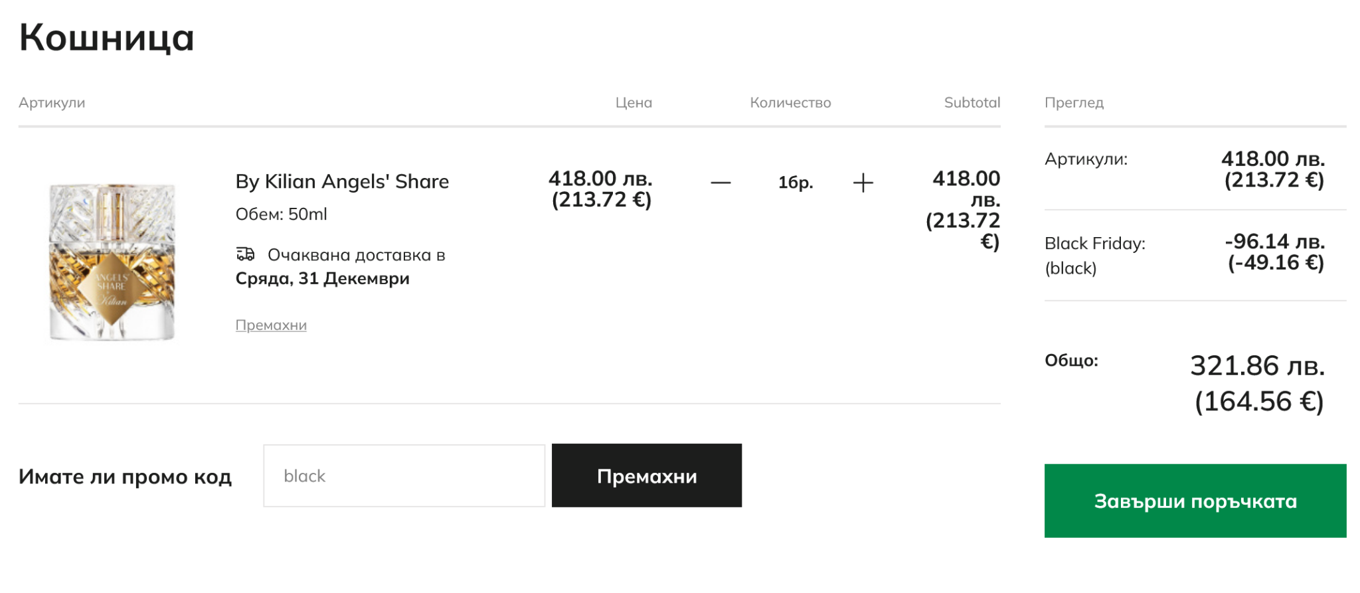Click the Subtotal column header
1360x593 pixels.
click(972, 103)
